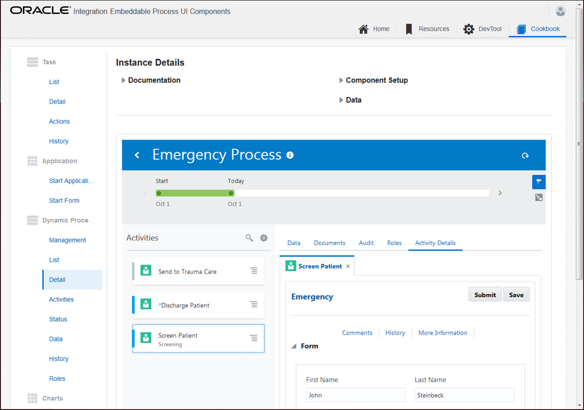Click the Save button
584x410 pixels.
[516, 295]
